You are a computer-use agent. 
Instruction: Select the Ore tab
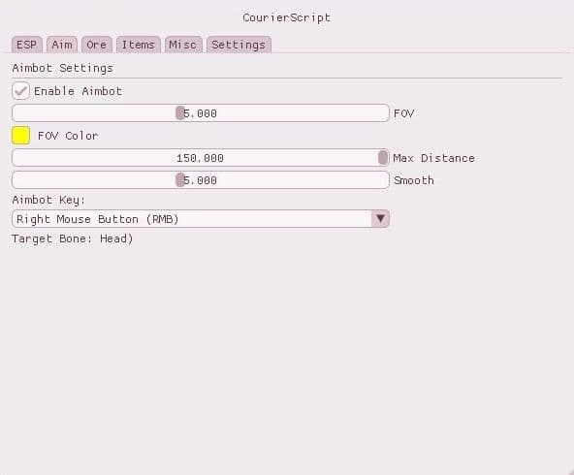[x=97, y=45]
